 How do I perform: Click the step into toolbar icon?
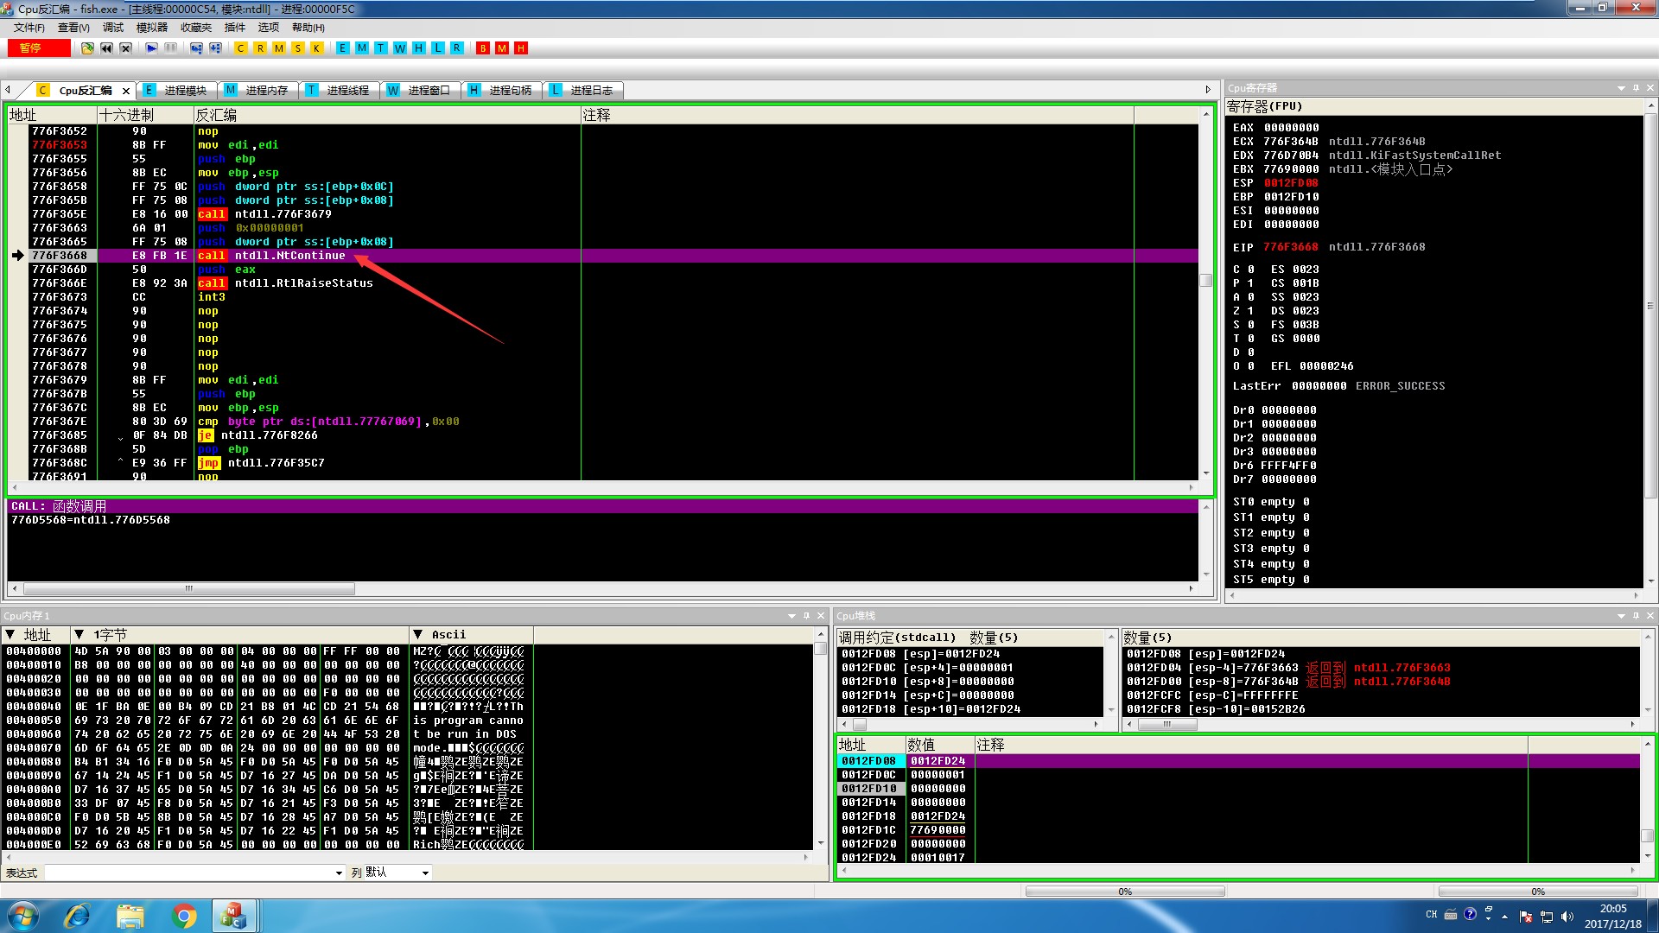(x=196, y=48)
